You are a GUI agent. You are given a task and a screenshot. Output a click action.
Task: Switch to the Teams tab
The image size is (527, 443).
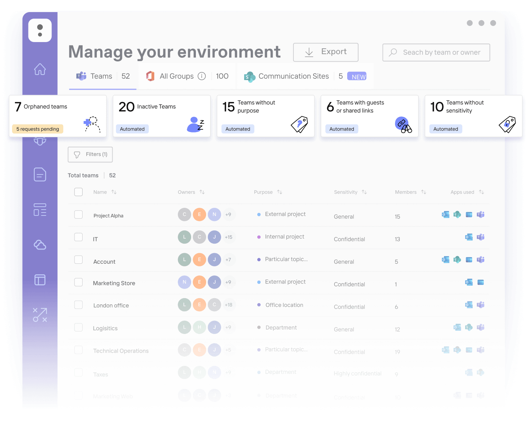103,76
